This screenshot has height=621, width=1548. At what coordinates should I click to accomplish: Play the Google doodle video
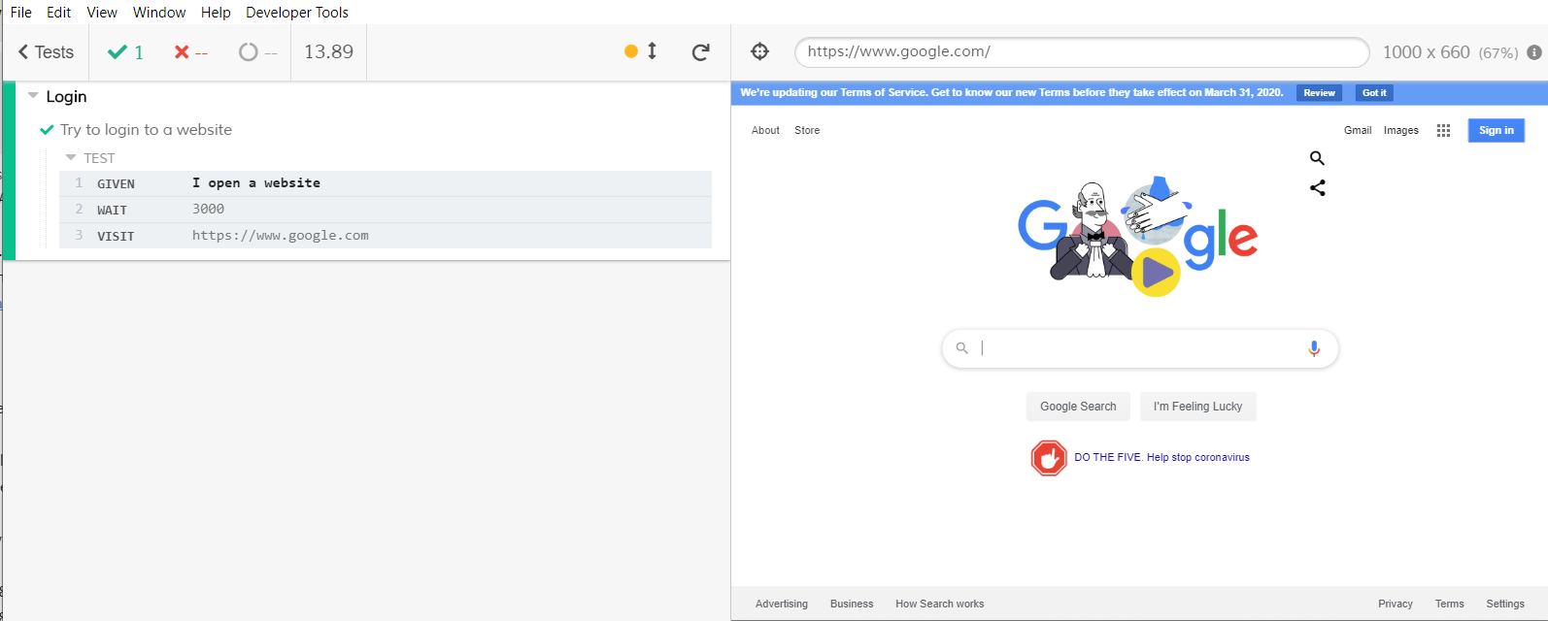(x=1156, y=273)
